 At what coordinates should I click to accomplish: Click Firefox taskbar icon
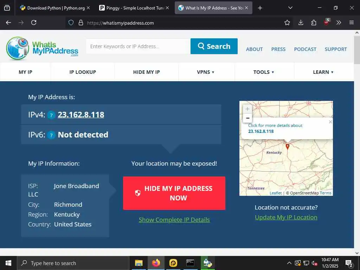156,263
